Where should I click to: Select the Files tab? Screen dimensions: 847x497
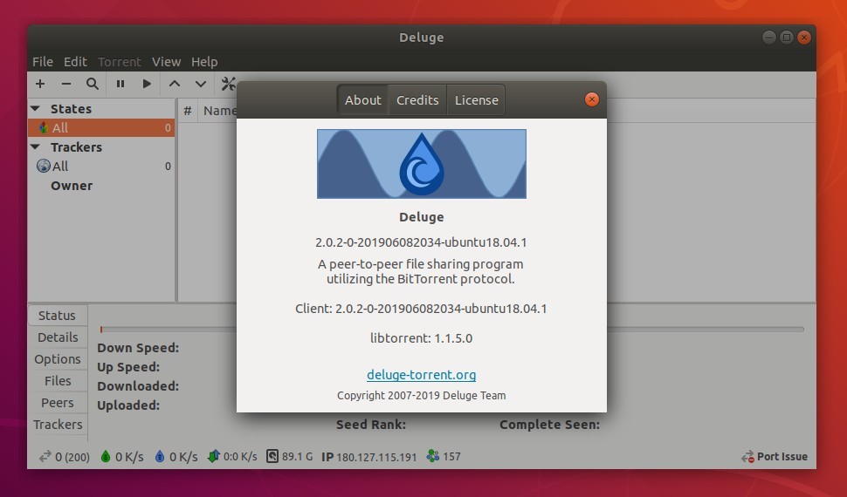[x=58, y=381]
